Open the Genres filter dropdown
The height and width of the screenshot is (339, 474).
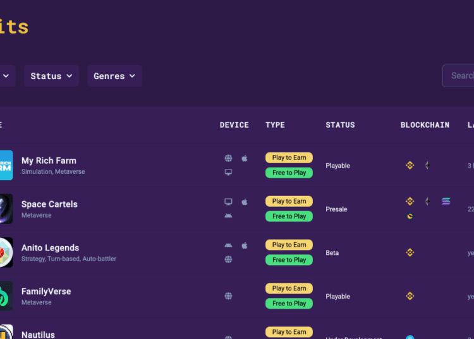114,76
